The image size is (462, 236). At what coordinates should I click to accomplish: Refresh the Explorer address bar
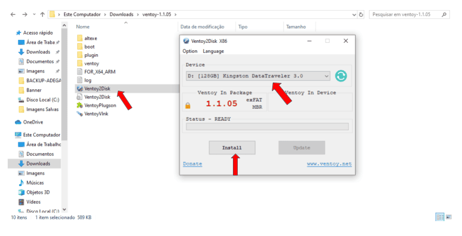[x=361, y=14]
